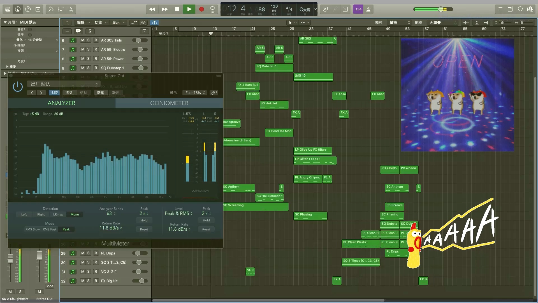The image size is (538, 303).
Task: Open the List Editors icon
Action: pos(500,9)
